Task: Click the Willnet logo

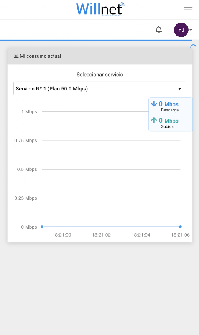Action: point(100,9)
